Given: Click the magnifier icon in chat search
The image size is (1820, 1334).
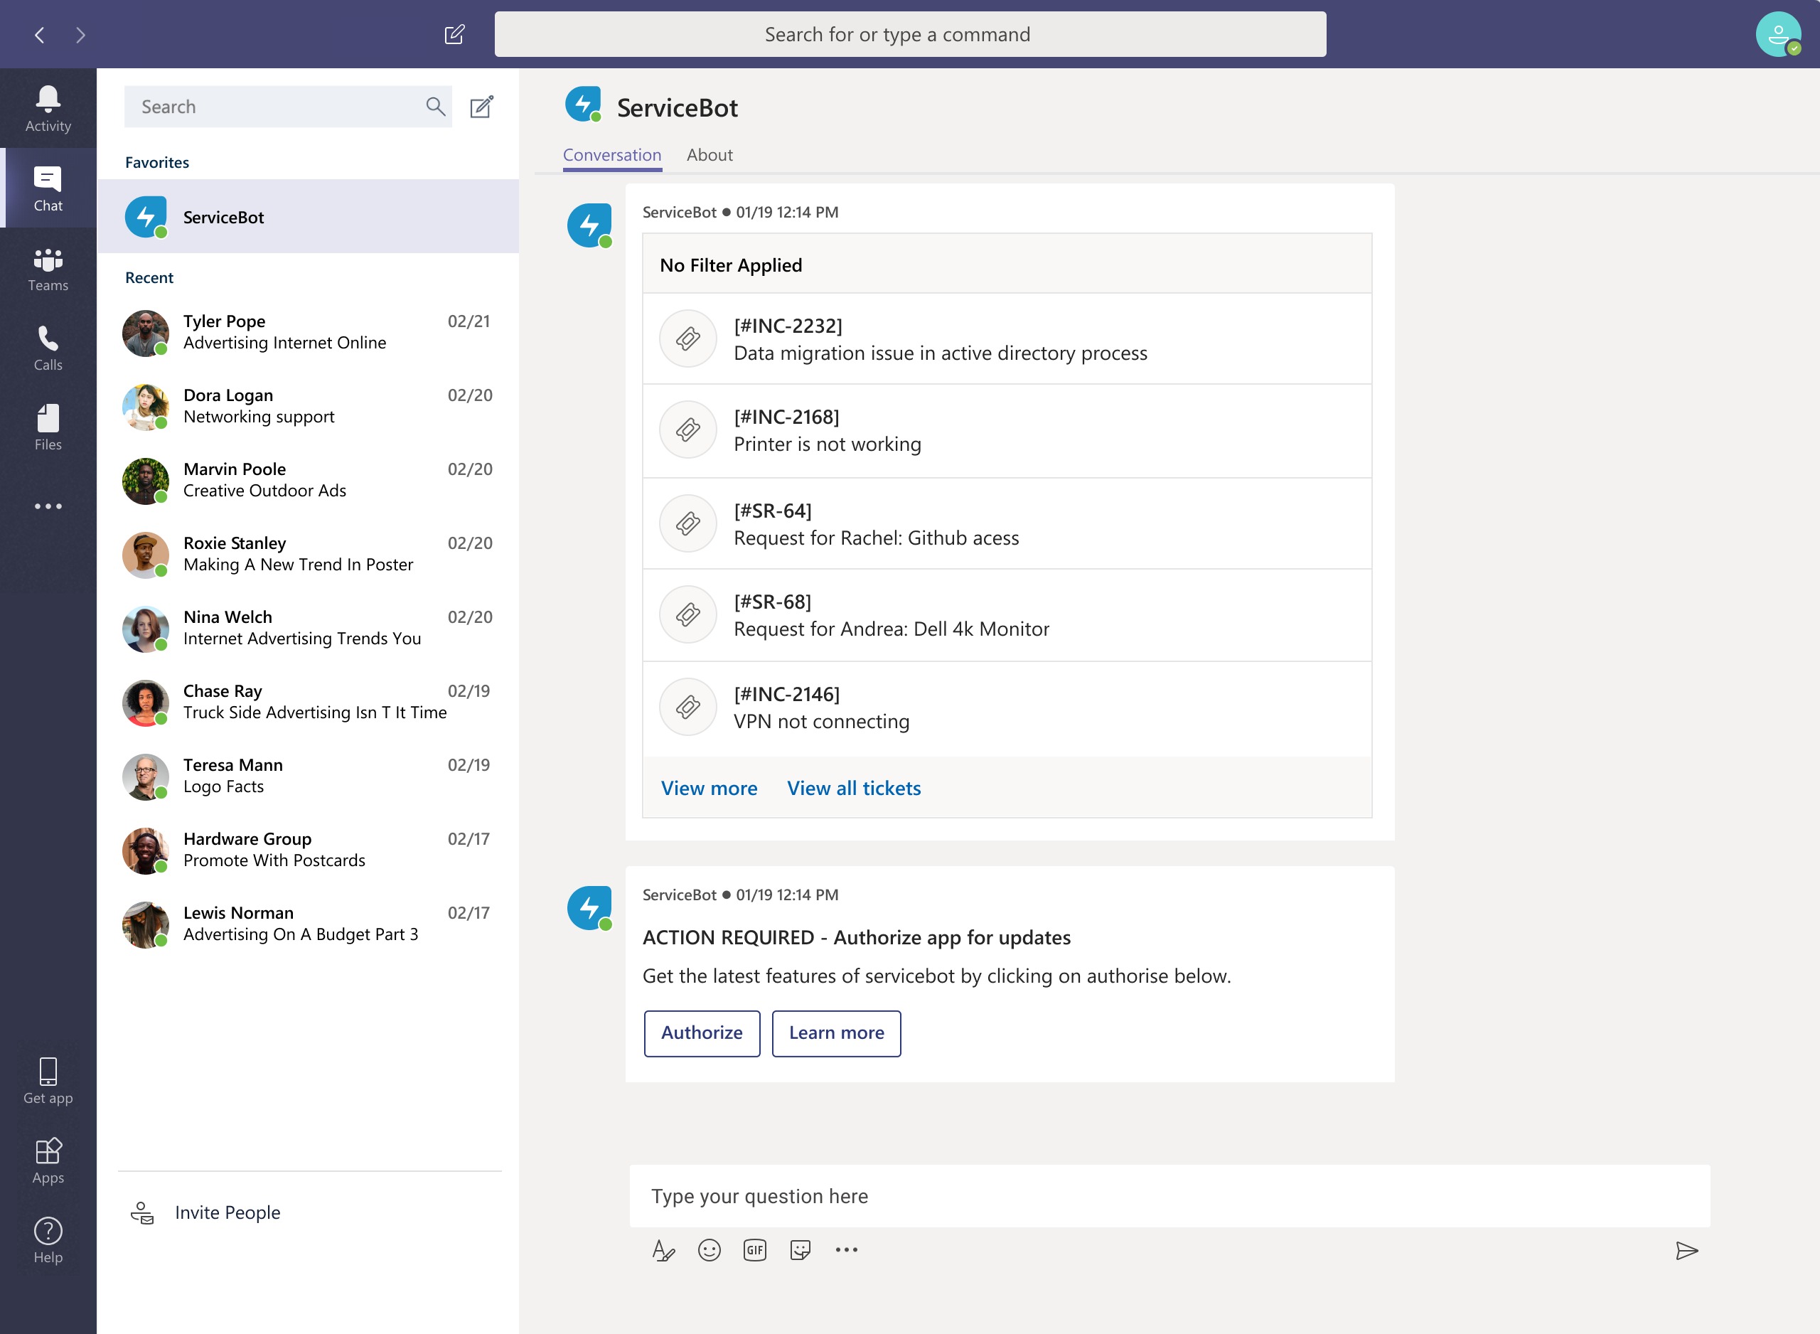Looking at the screenshot, I should pos(436,107).
